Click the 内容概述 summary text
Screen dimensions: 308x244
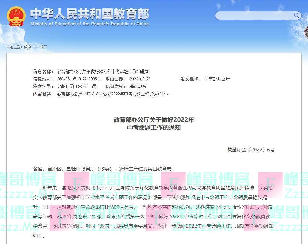click(x=113, y=94)
